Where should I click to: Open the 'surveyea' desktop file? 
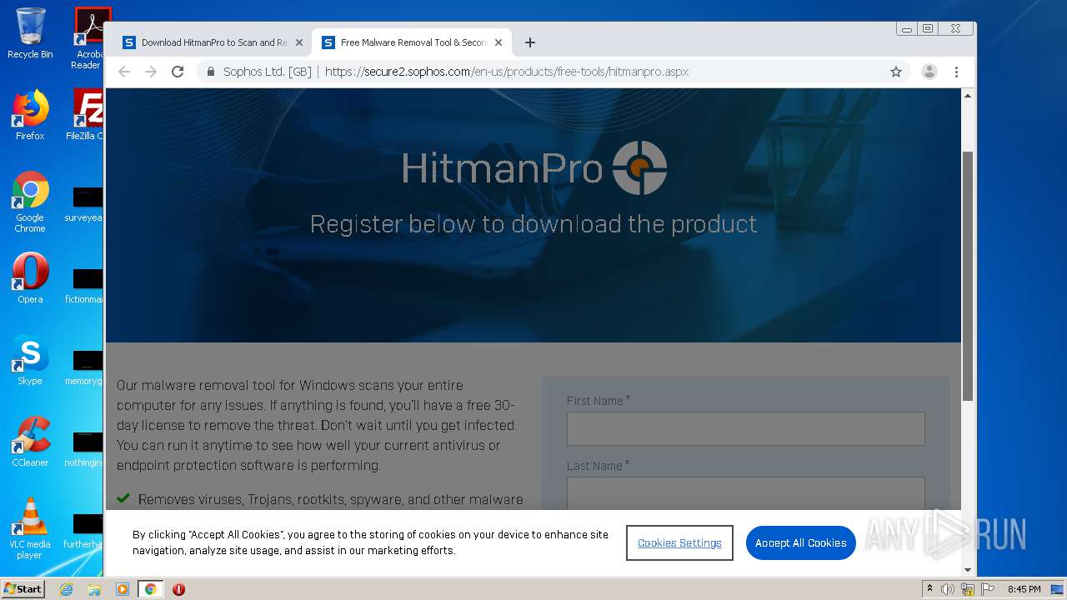point(86,205)
